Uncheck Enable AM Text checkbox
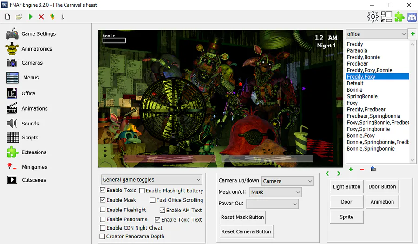 pos(163,210)
